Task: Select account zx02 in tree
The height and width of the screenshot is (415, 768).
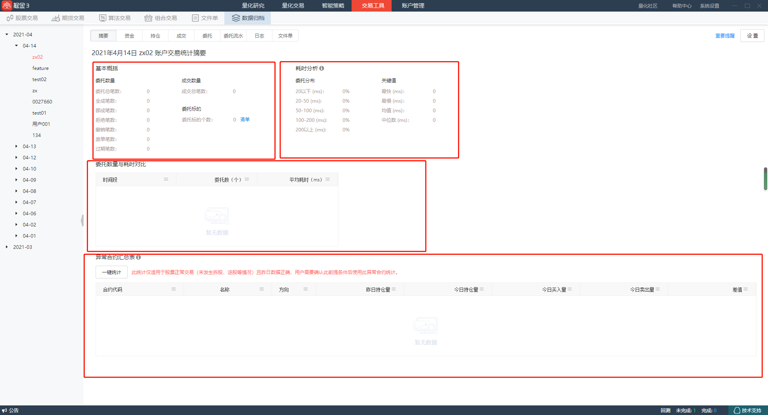Action: 37,57
